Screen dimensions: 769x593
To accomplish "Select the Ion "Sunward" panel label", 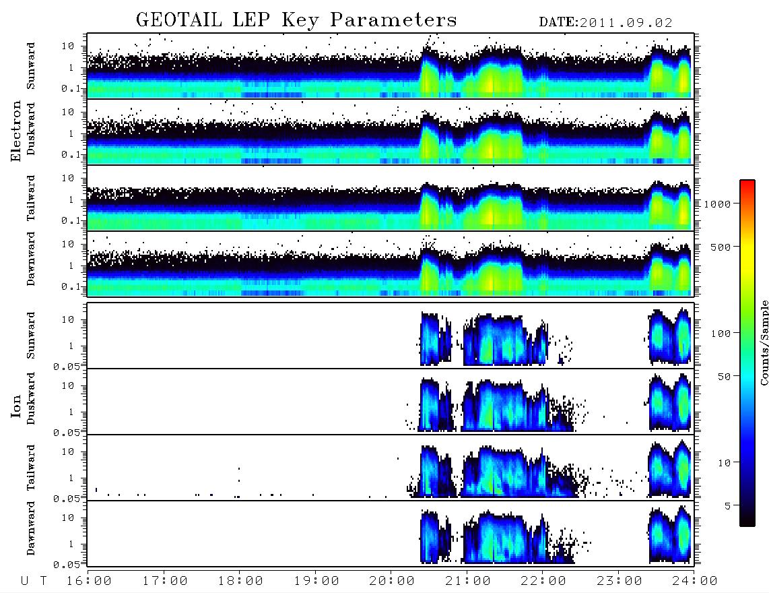I will click(31, 336).
